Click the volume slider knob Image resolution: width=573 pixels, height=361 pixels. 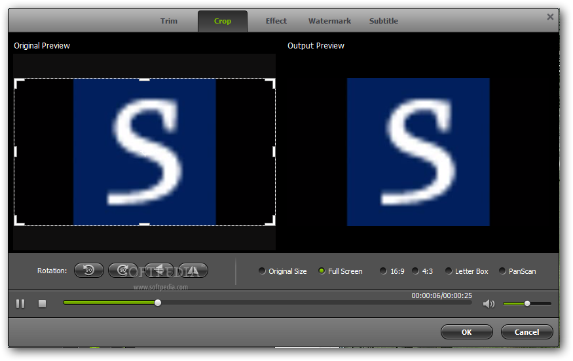click(x=527, y=303)
